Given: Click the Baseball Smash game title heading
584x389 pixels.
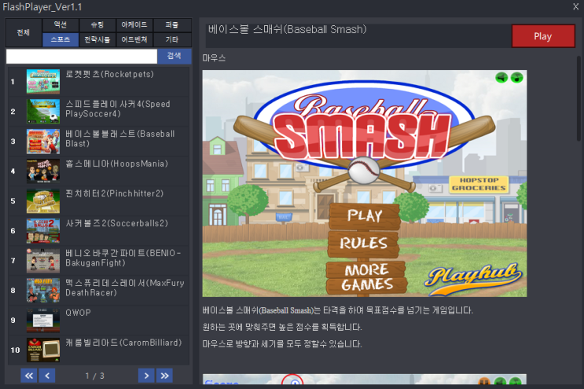Looking at the screenshot, I should click(x=287, y=29).
